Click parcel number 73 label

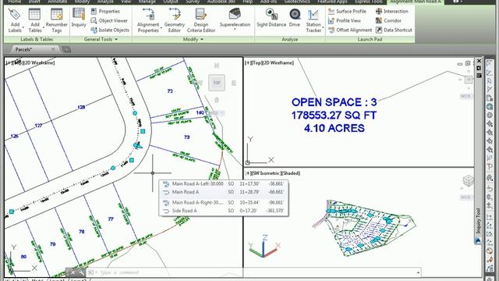187,137
